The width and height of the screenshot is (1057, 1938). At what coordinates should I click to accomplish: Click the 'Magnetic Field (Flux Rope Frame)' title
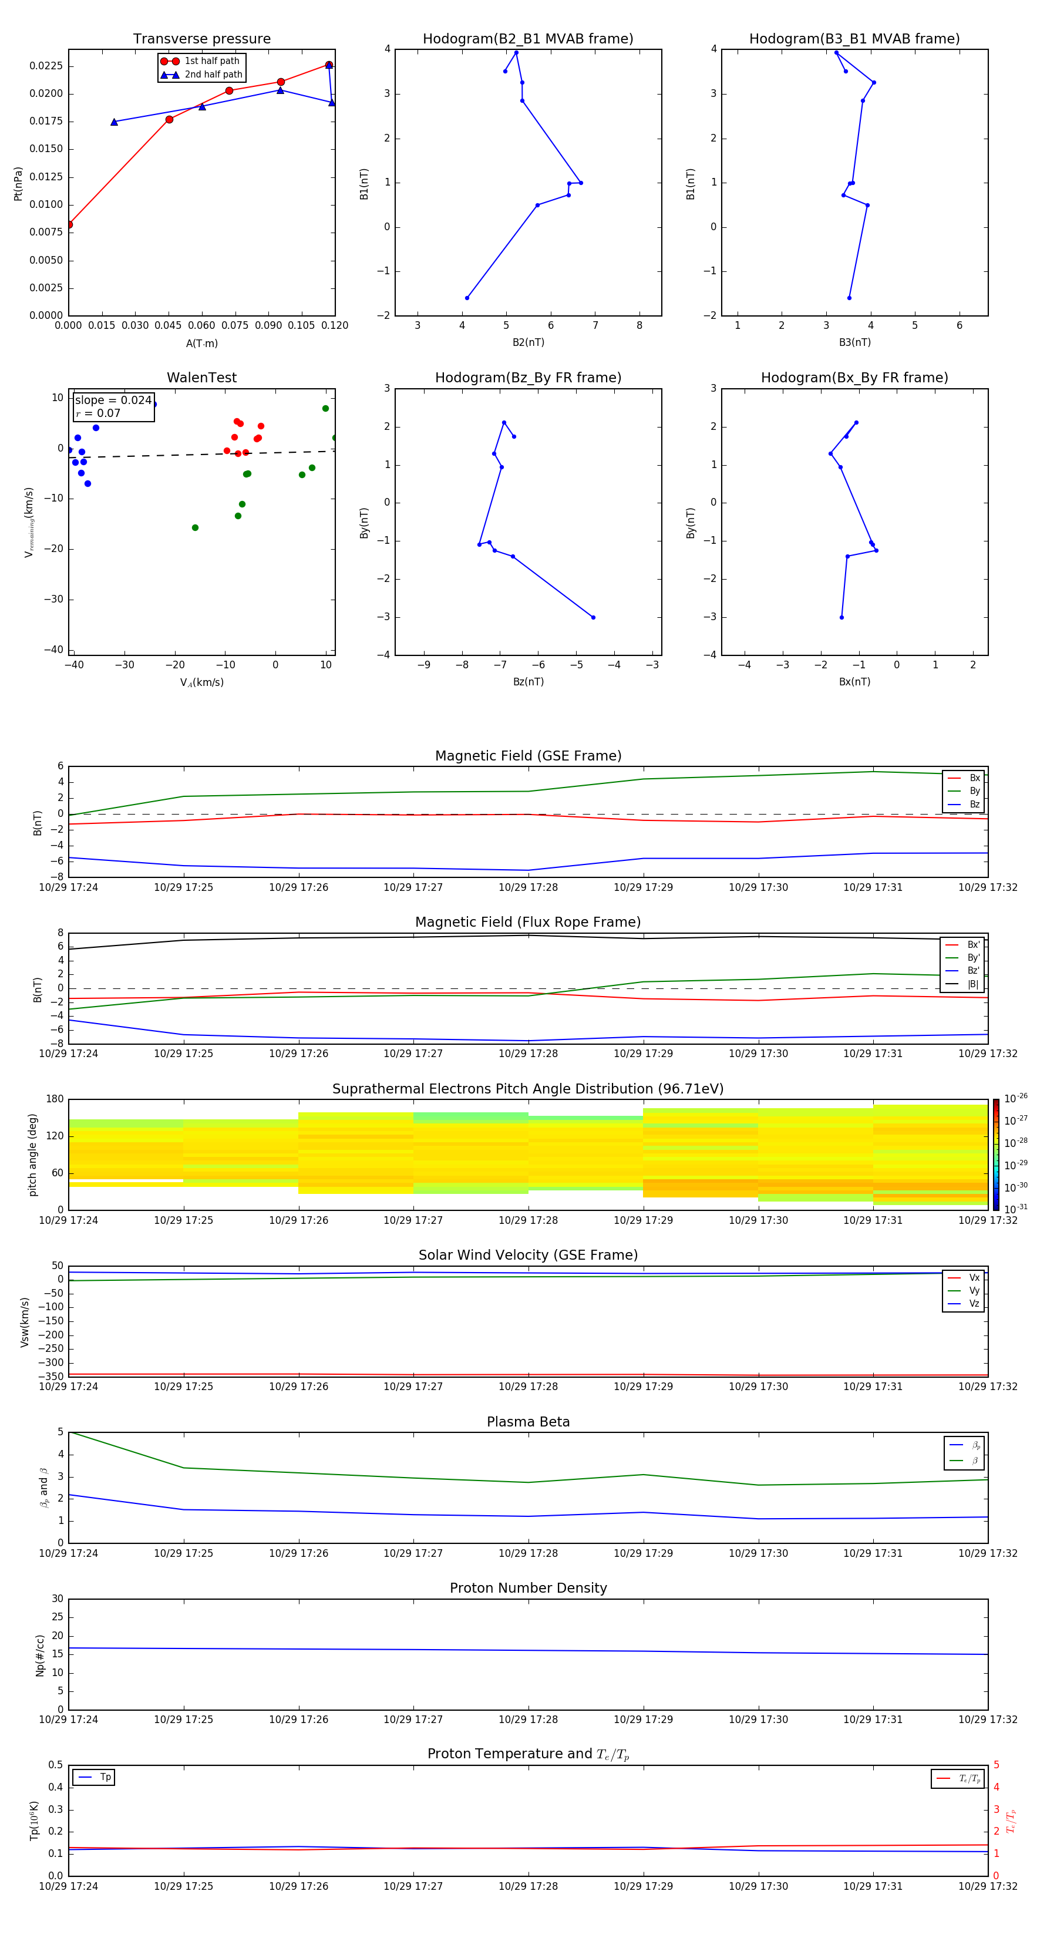[528, 923]
